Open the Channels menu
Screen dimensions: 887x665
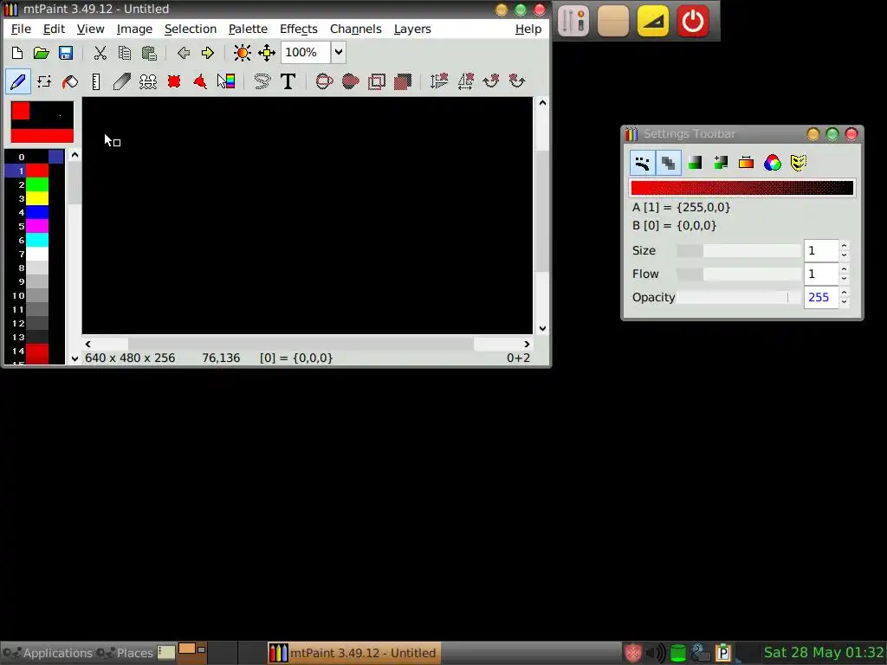click(x=356, y=29)
